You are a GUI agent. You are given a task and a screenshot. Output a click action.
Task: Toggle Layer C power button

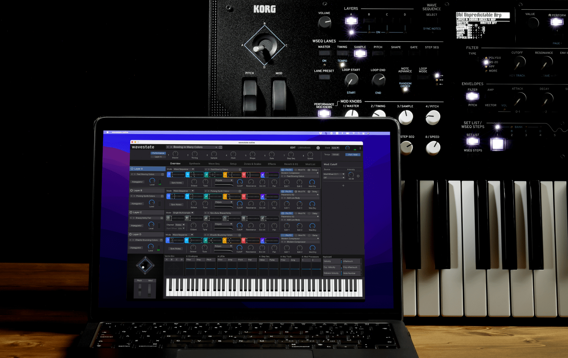(x=131, y=212)
